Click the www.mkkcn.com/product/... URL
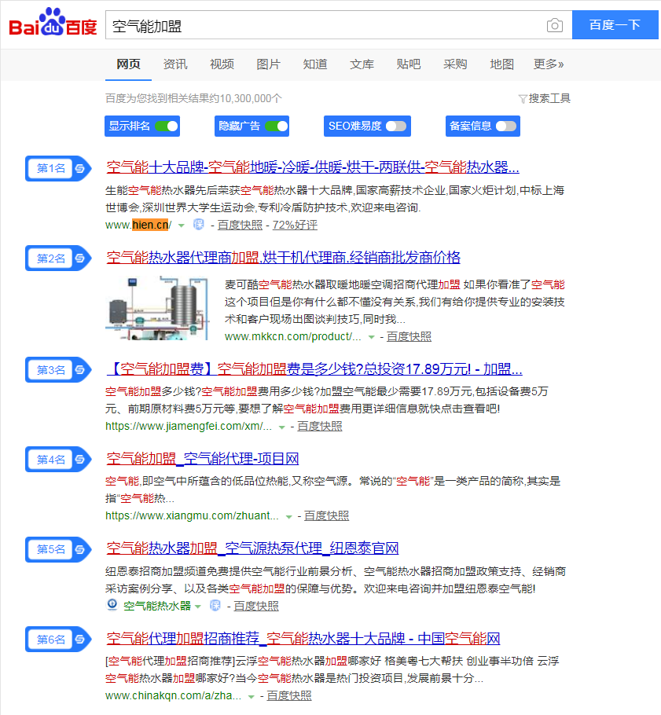 click(293, 336)
